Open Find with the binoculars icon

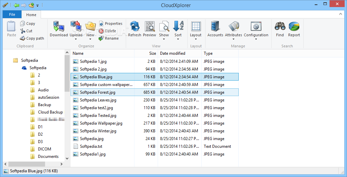[x=280, y=26]
